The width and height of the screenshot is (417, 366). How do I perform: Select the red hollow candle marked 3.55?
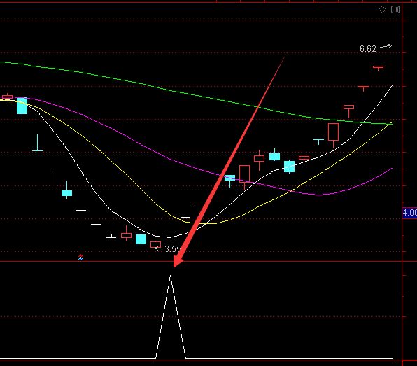tap(155, 245)
